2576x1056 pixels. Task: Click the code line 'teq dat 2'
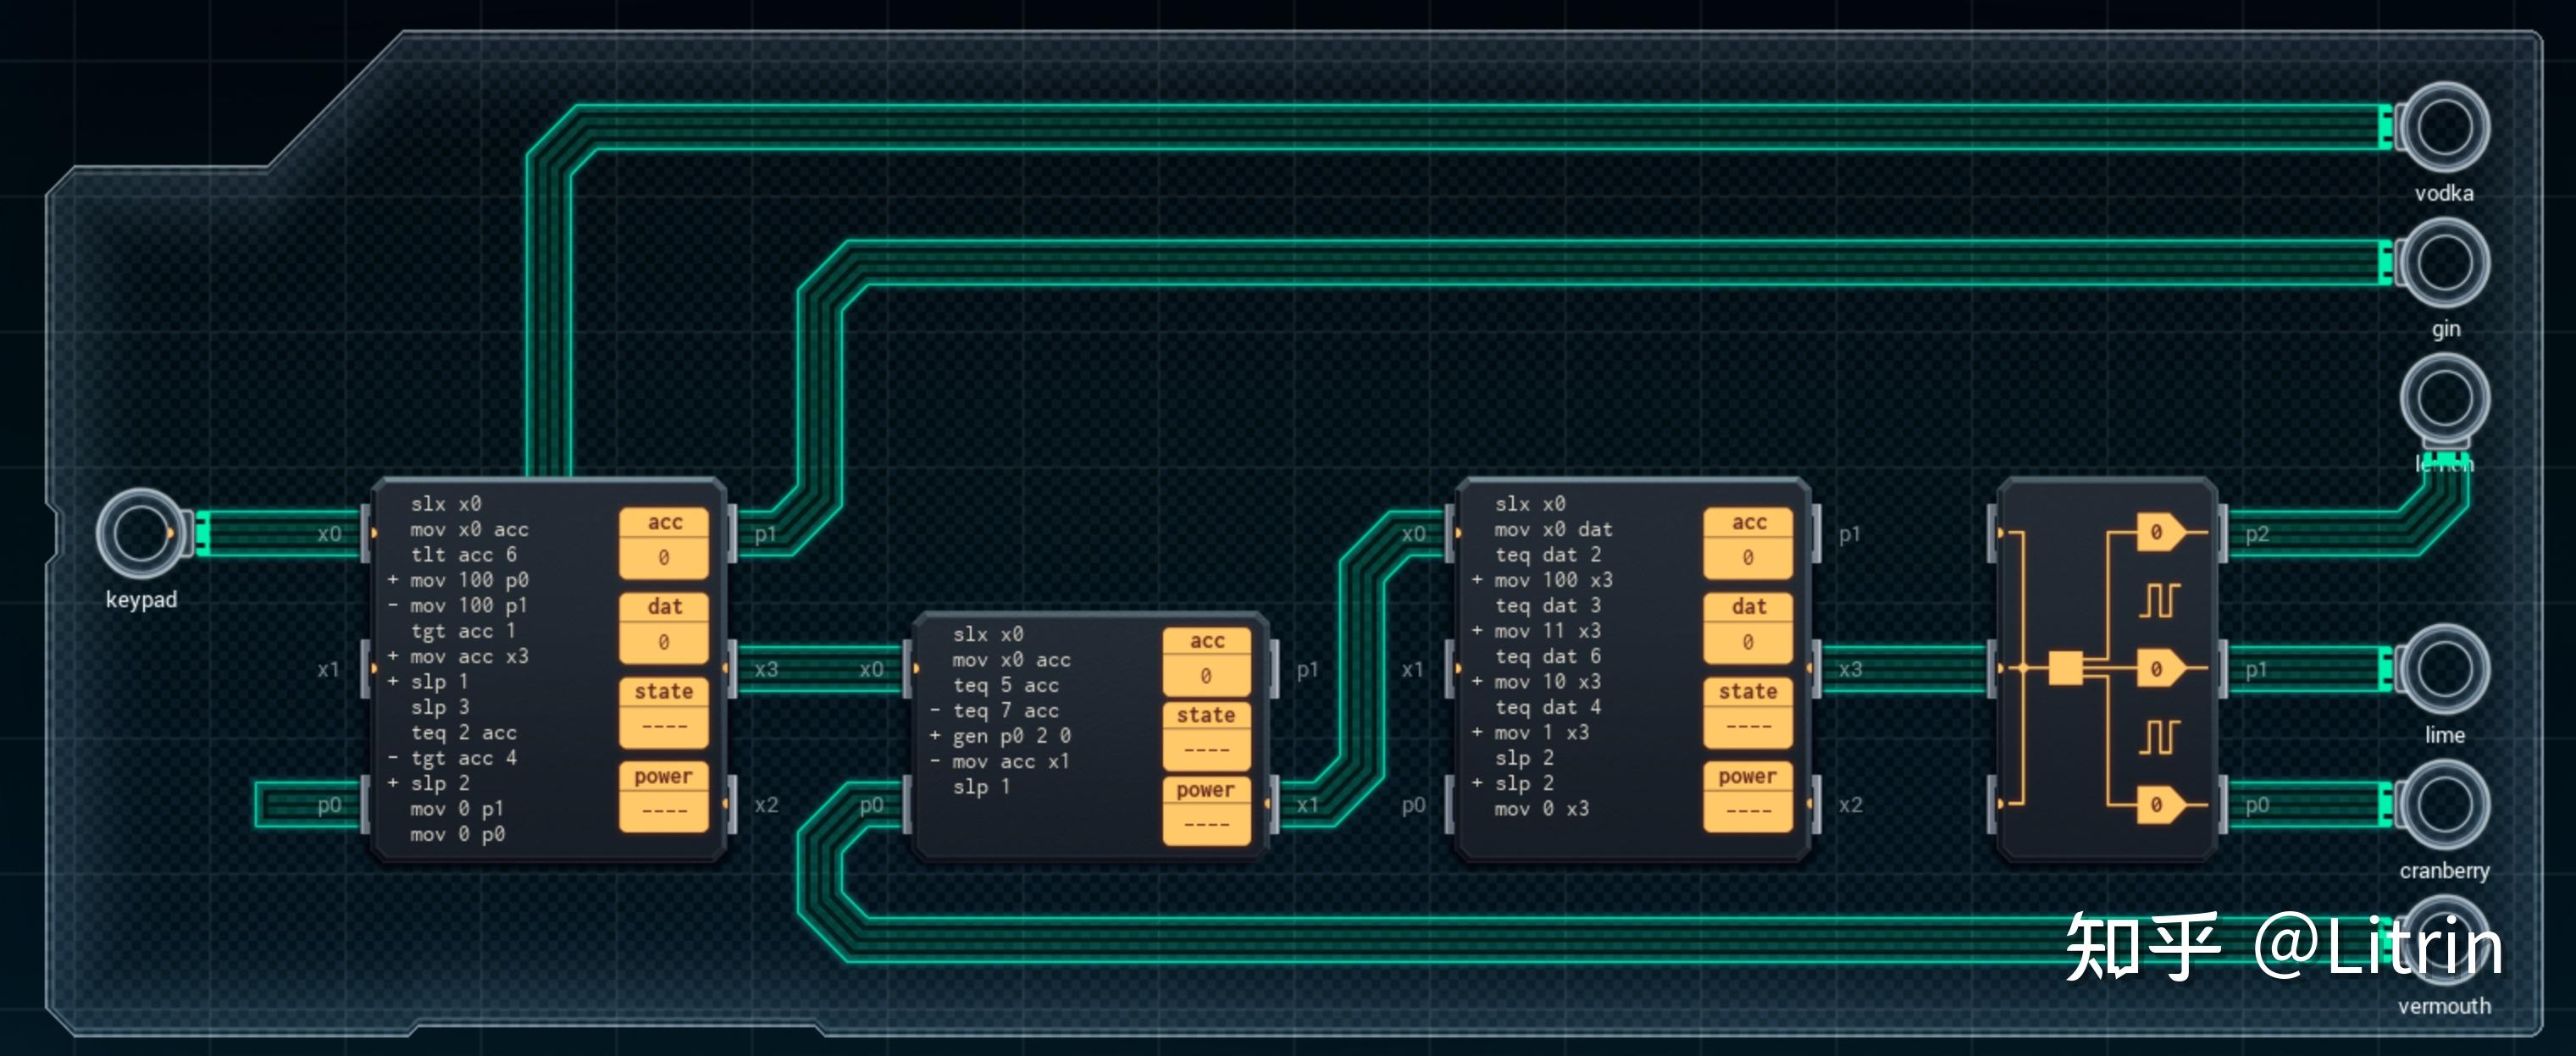pos(1547,555)
